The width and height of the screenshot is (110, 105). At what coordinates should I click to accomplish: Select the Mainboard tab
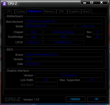(35, 11)
